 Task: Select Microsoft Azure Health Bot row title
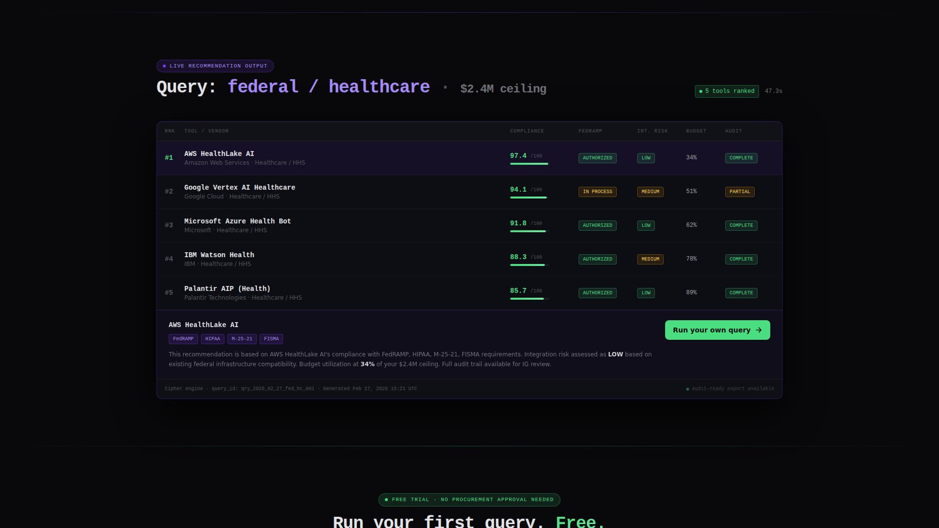coord(238,221)
